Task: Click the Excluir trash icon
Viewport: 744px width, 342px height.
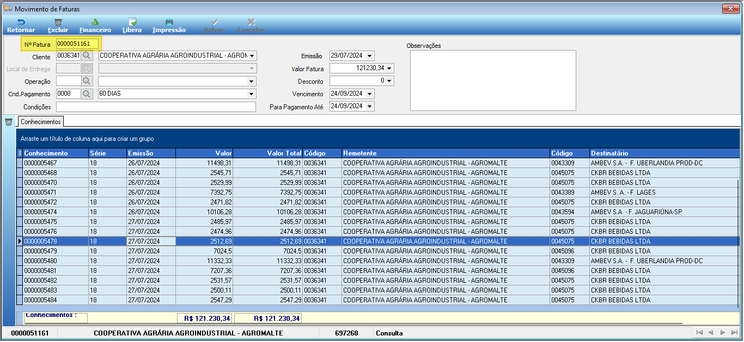Action: (58, 22)
